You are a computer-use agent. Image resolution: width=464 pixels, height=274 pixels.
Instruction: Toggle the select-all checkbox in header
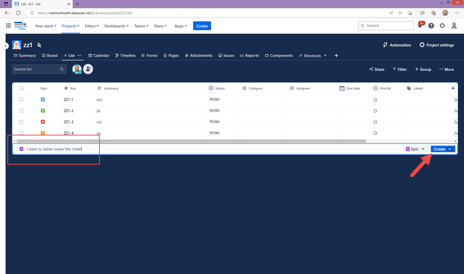[21, 88]
